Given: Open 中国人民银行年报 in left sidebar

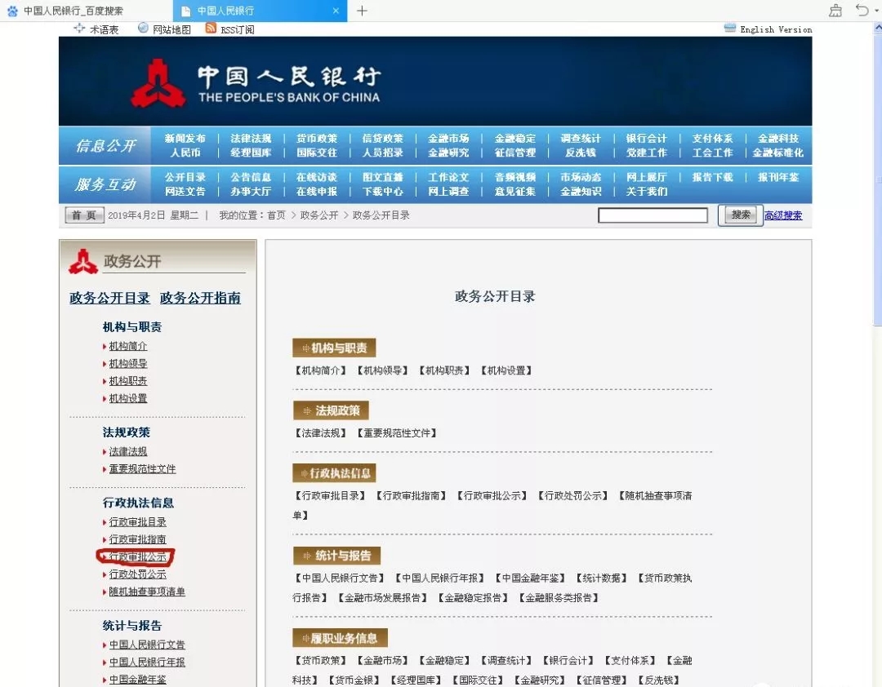Looking at the screenshot, I should [147, 663].
